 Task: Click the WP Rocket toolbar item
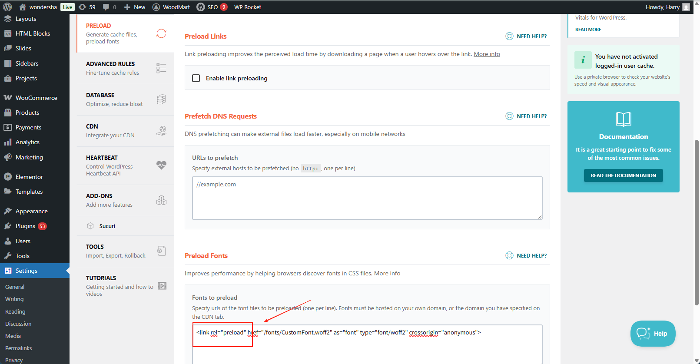coord(248,7)
